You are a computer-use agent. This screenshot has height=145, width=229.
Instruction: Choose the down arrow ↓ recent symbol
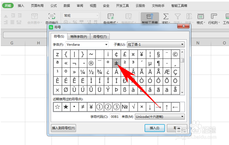click(150, 107)
